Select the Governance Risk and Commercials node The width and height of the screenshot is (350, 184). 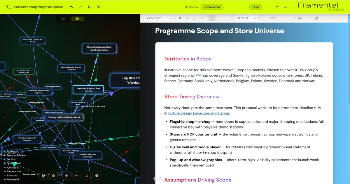pyautogui.click(x=87, y=156)
